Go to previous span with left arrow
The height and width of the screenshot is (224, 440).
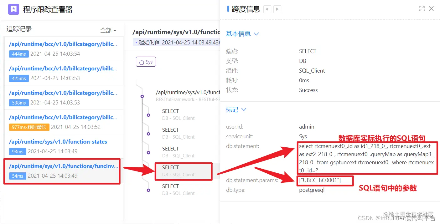[x=267, y=9]
